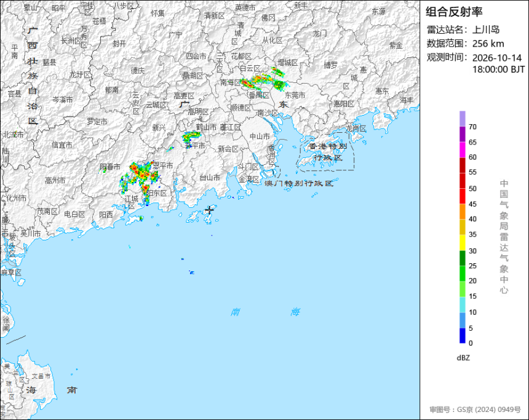529x420 pixels.
Task: Select the 花都区 map label
Action: pos(241,57)
